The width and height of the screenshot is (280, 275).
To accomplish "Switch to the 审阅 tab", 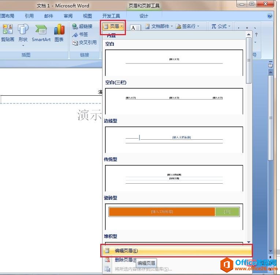I will (68, 16).
